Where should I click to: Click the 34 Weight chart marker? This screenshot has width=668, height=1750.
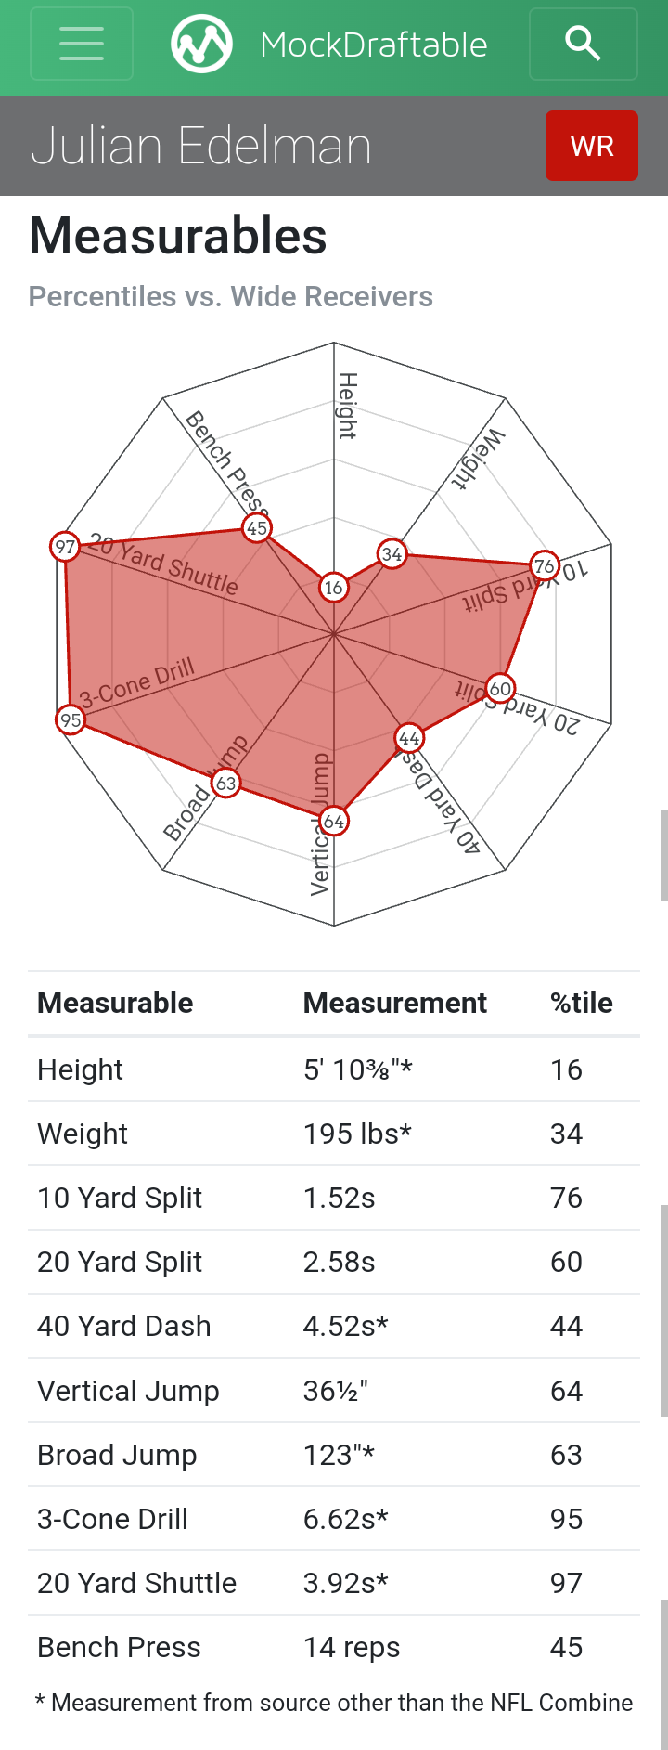[x=392, y=554]
